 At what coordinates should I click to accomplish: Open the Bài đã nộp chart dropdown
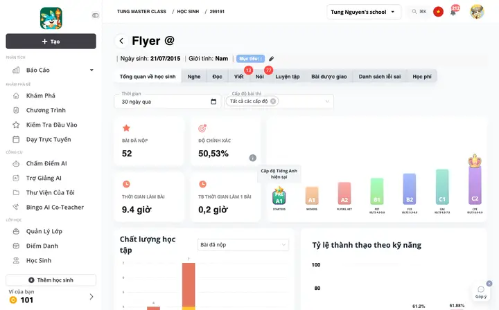[243, 245]
